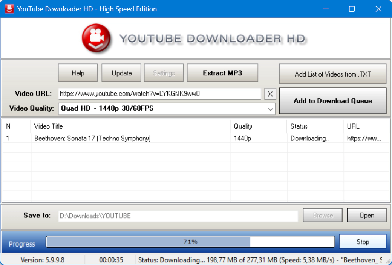Click the 00:00:35 elapsed time
Screen dimensions: 392x265
111,260
